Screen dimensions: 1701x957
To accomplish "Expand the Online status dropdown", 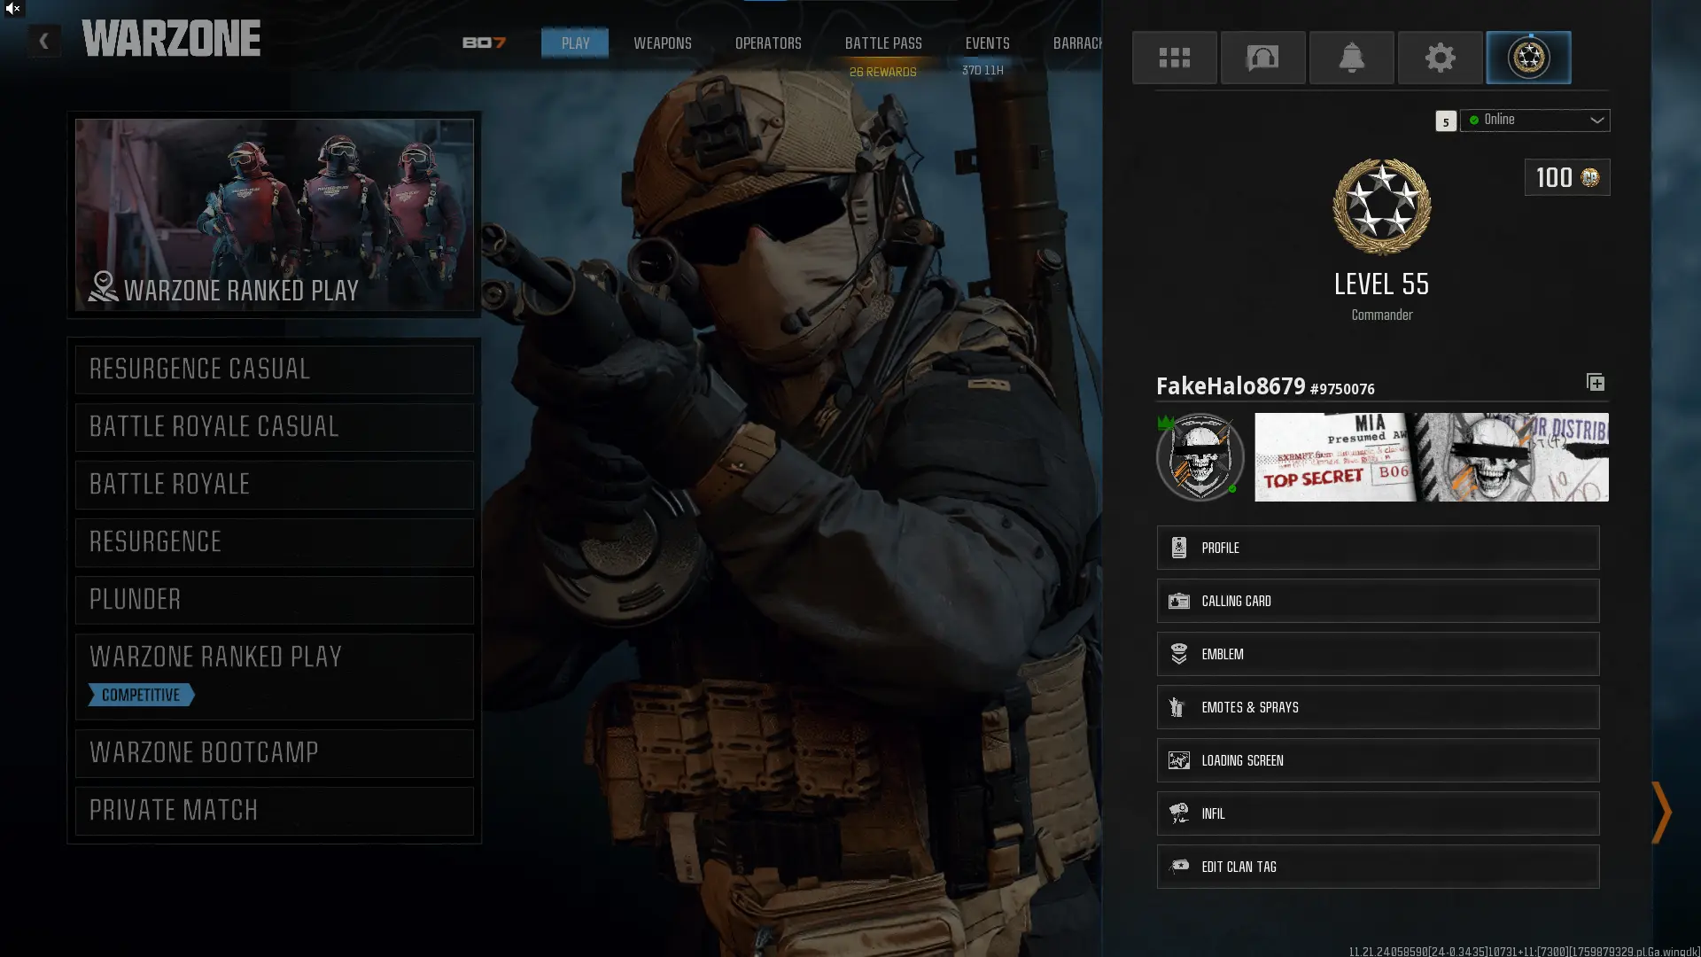I will click(1535, 121).
